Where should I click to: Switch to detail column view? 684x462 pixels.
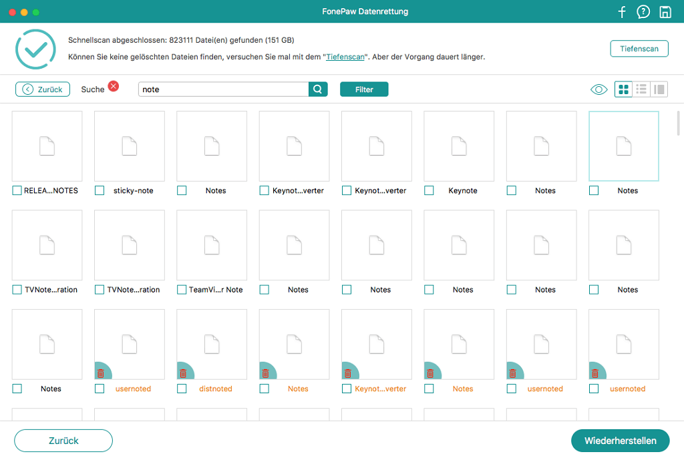click(x=659, y=89)
